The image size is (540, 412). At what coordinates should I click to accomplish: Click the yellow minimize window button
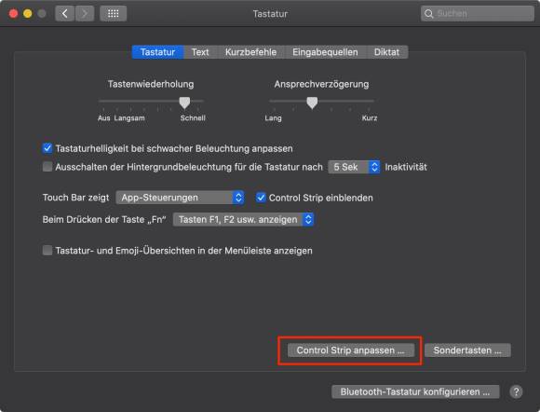click(x=28, y=14)
